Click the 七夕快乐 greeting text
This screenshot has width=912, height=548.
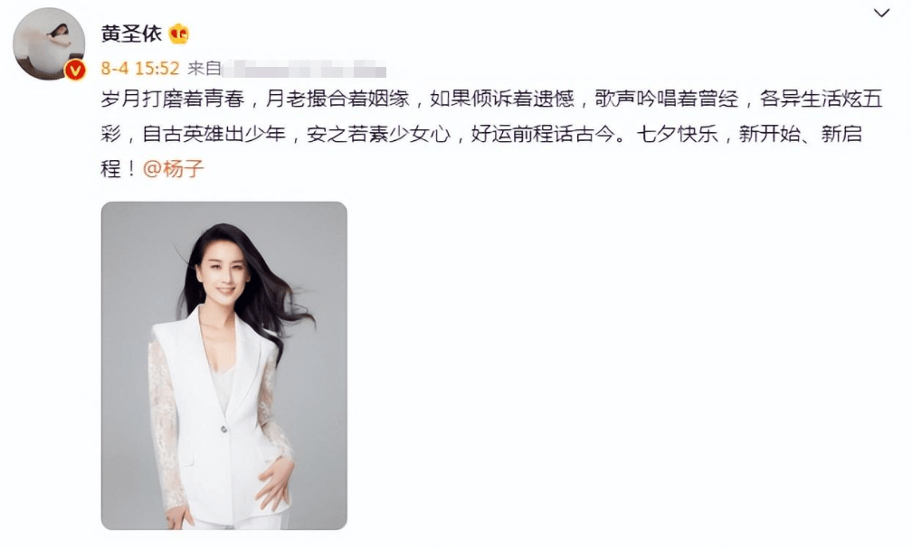click(x=677, y=134)
